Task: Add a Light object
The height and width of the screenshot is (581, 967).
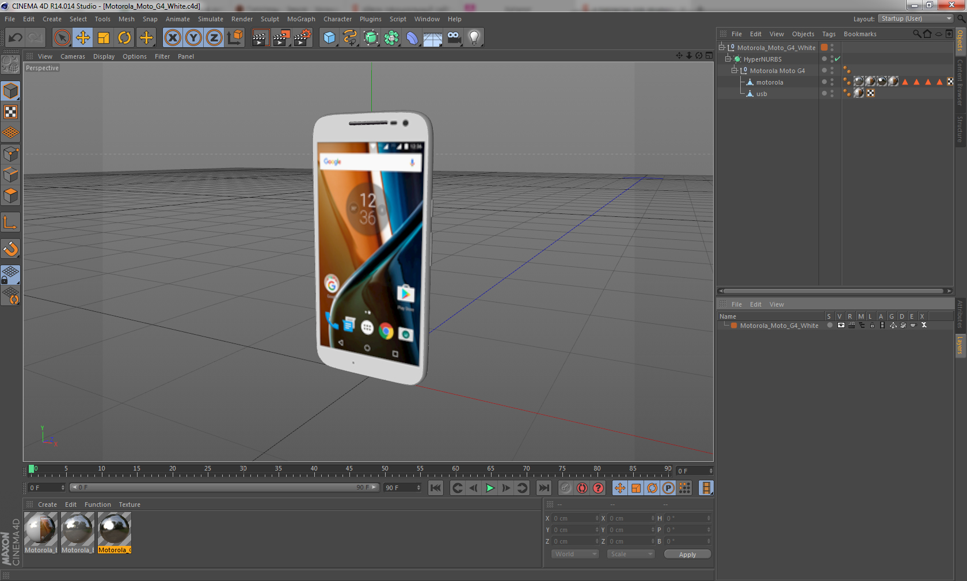Action: (x=474, y=38)
